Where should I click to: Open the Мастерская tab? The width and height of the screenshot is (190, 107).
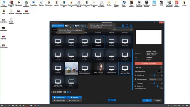click(x=81, y=26)
